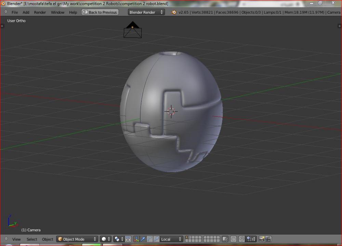Click the first scene layer button
This screenshot has height=246, width=342.
click(187, 237)
